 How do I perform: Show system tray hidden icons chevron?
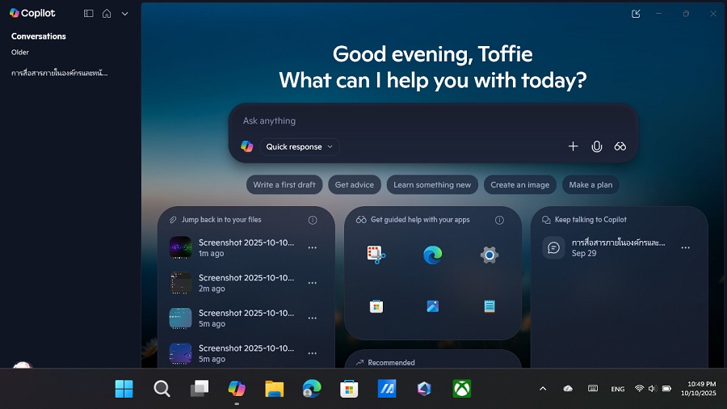click(x=543, y=389)
